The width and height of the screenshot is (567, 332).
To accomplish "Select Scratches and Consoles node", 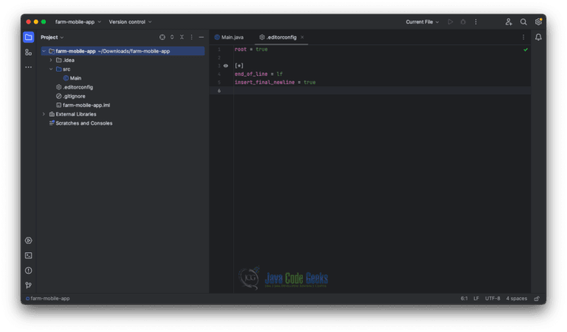I will pos(80,123).
